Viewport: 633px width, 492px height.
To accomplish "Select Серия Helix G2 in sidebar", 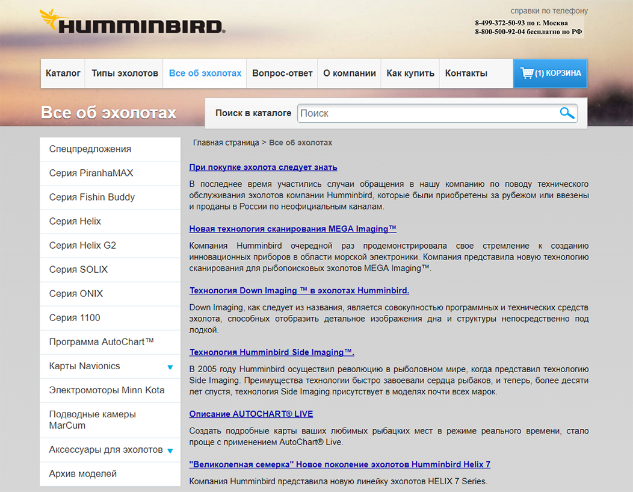I will click(110, 246).
